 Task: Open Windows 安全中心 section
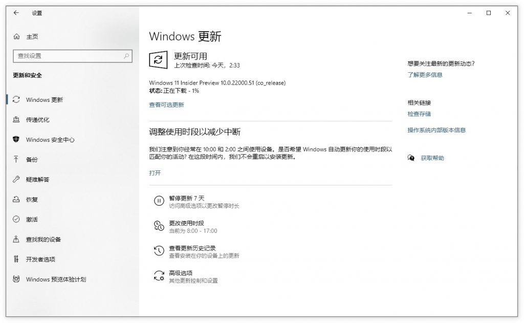50,140
